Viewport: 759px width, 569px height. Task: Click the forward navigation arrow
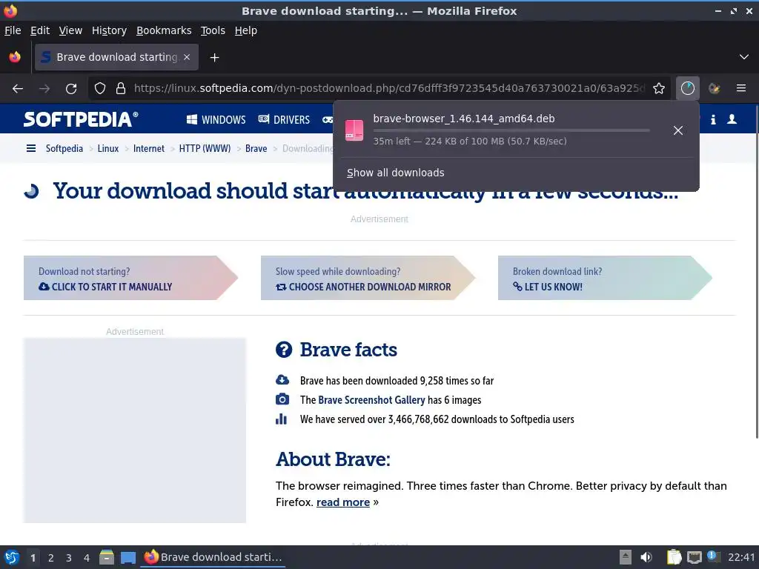tap(44, 89)
